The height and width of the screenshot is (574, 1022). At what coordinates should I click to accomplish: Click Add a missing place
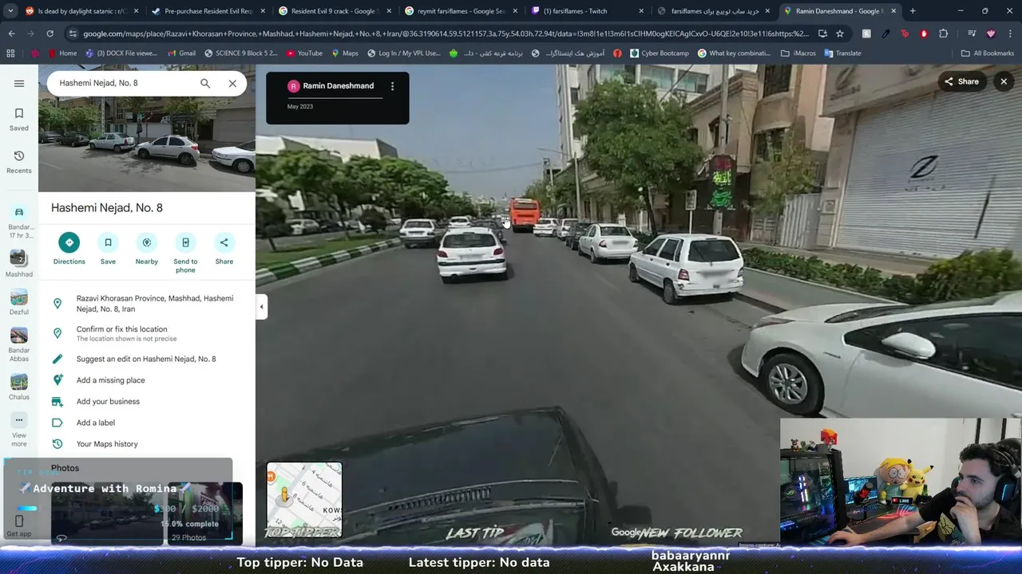click(x=147, y=380)
